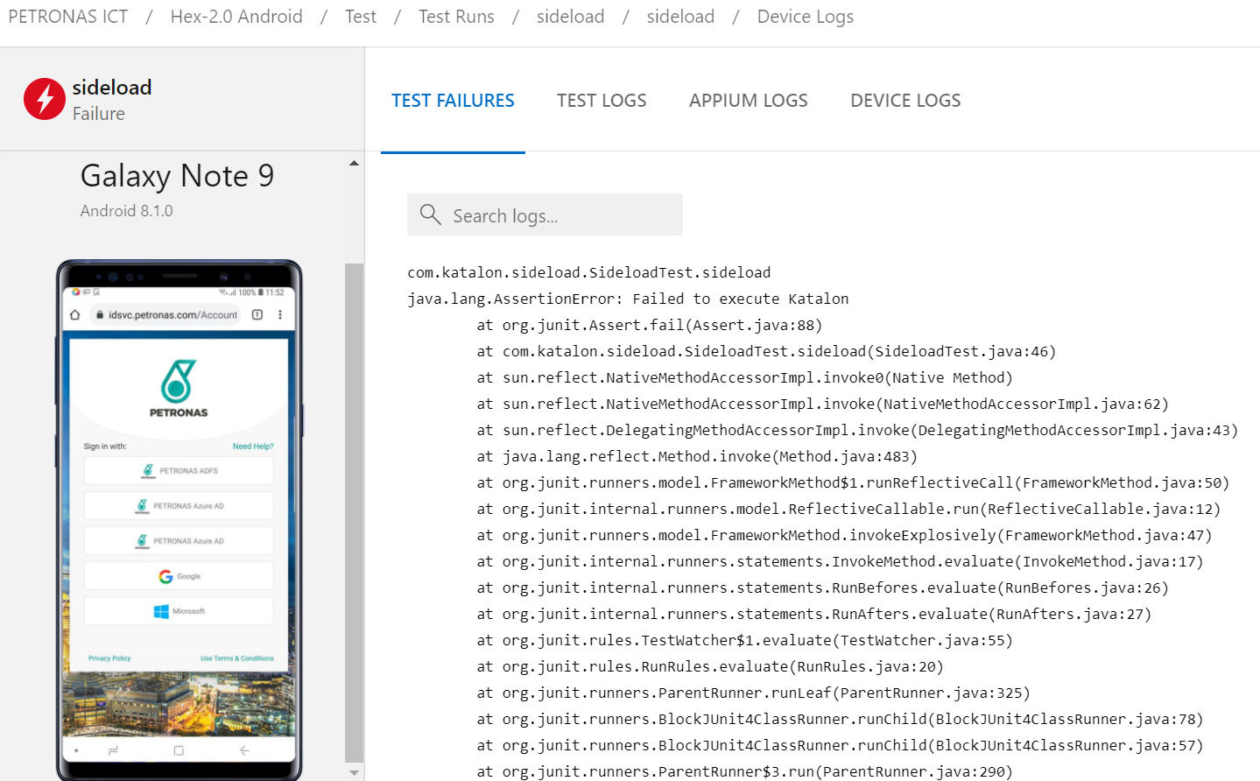Tap the Android recent apps icon on the phone
1260x781 pixels.
click(x=113, y=750)
